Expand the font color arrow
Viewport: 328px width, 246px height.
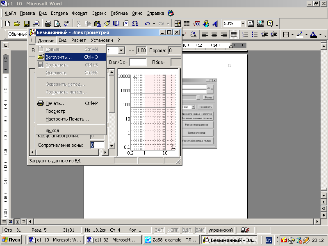[x=320, y=35]
